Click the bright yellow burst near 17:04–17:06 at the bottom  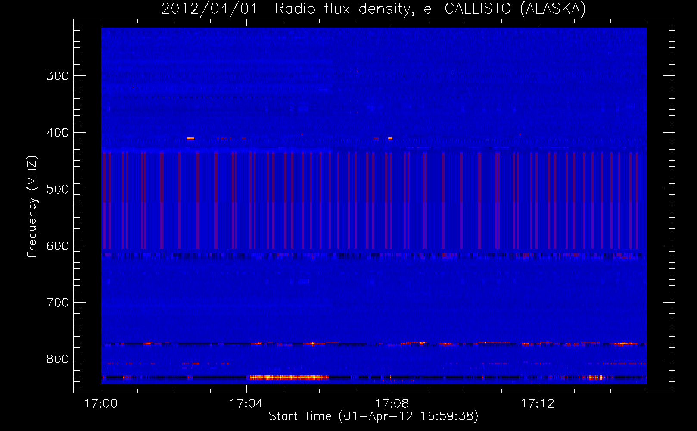pos(289,378)
